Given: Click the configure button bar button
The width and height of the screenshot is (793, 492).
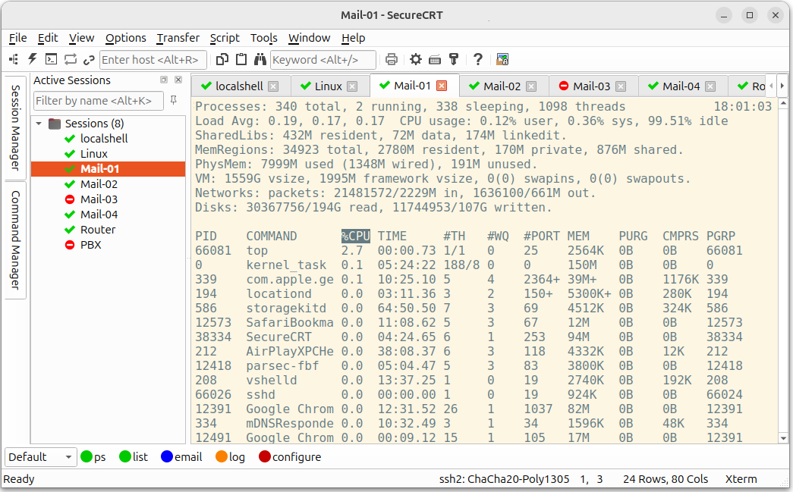Looking at the screenshot, I should tap(290, 457).
